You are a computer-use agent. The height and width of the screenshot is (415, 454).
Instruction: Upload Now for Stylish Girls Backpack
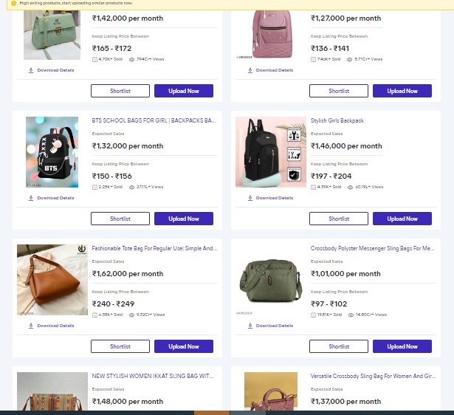coord(402,219)
